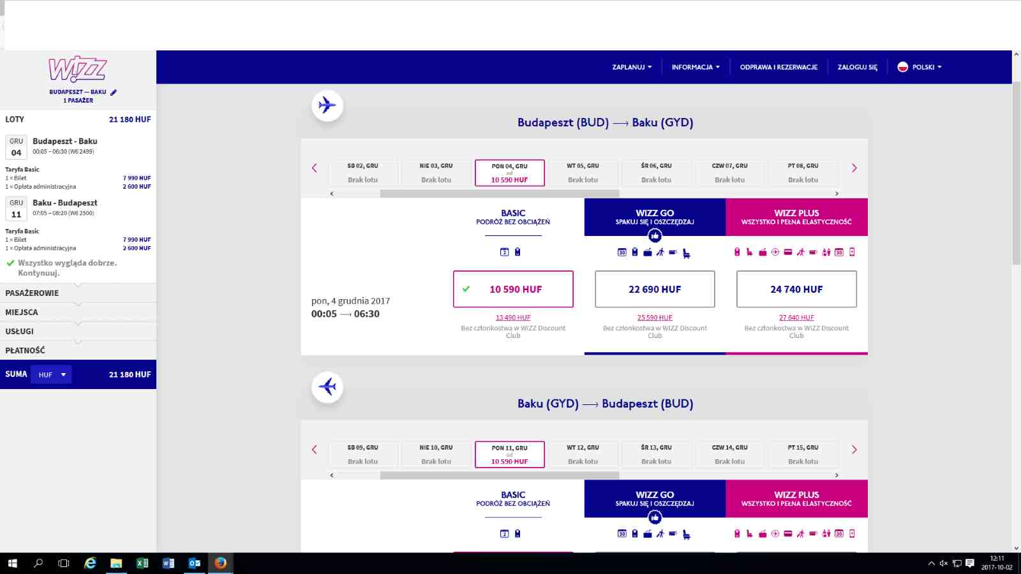
Task: Select outbound date PON 04, GRU
Action: pos(510,173)
